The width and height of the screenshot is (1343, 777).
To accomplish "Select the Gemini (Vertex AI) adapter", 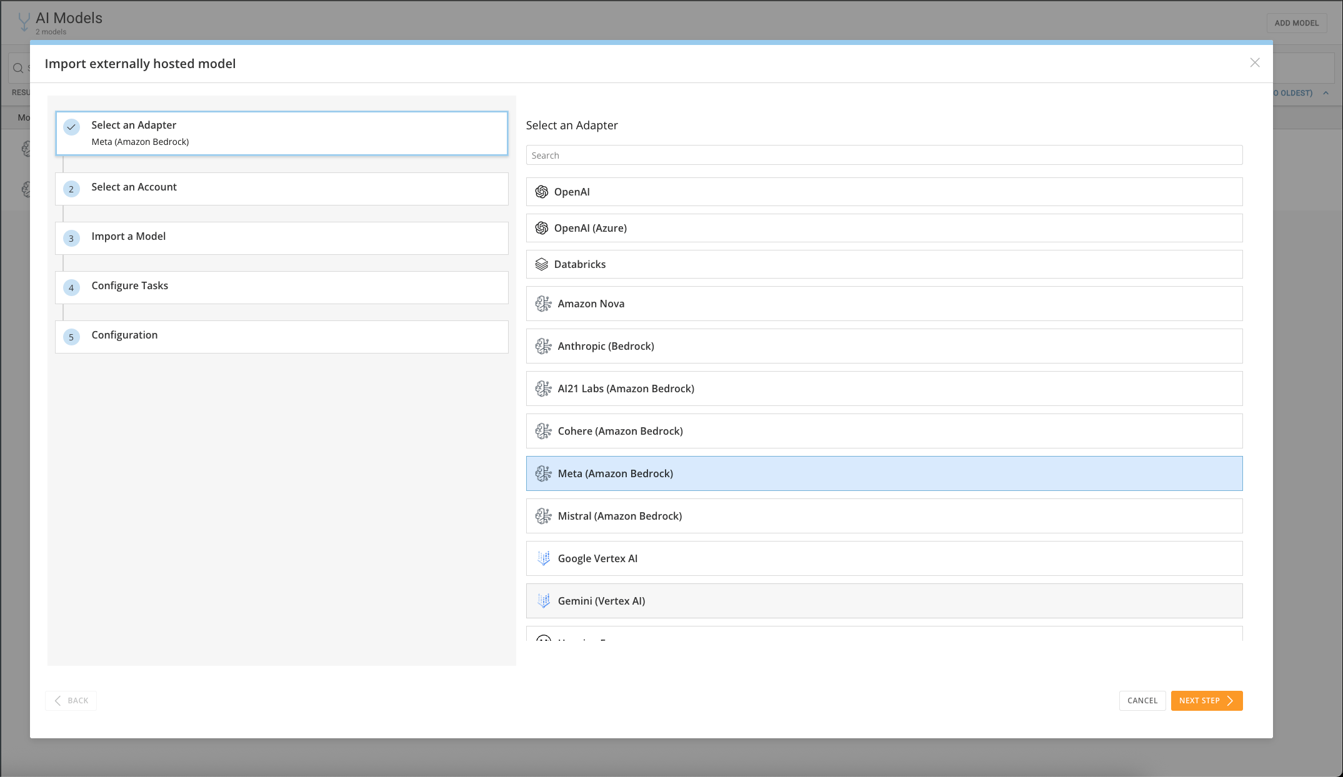I will click(x=884, y=601).
